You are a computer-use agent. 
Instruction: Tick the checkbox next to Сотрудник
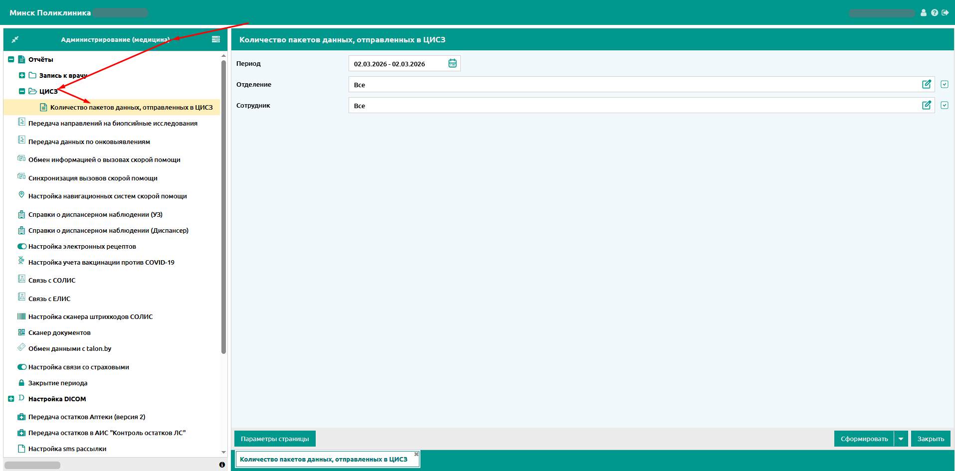click(945, 105)
